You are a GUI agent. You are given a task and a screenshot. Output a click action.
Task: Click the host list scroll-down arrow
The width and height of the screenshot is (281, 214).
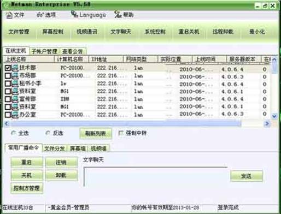pyautogui.click(x=274, y=116)
